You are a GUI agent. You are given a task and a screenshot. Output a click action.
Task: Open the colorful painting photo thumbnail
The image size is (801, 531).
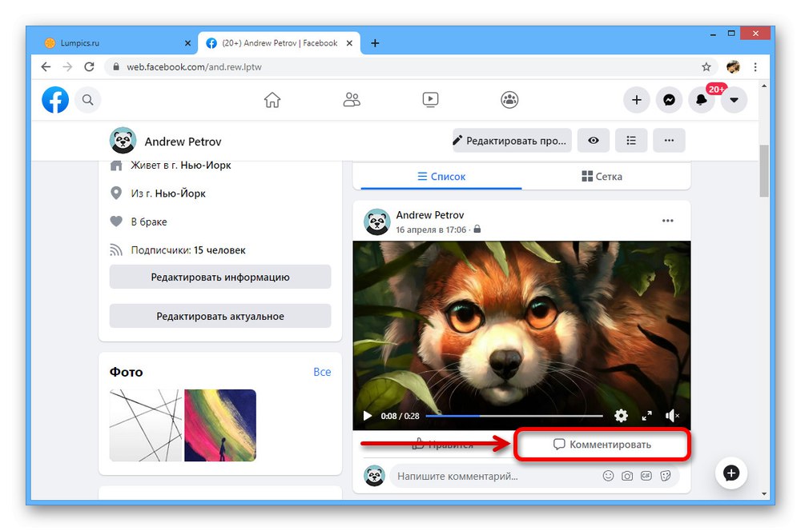pos(220,425)
